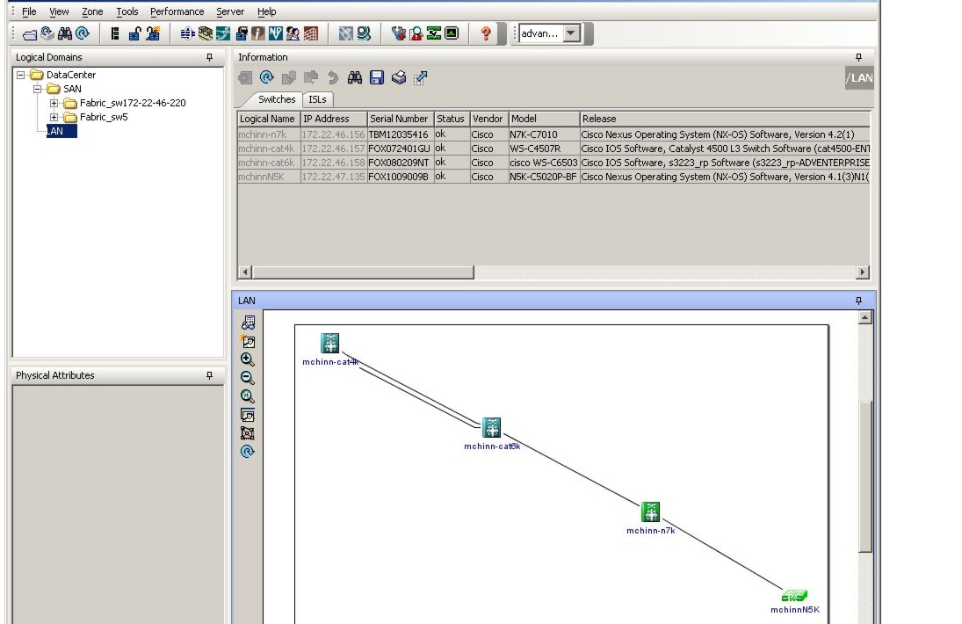Pin the Physical Attributes panel
Image resolution: width=962 pixels, height=624 pixels.
(x=209, y=375)
